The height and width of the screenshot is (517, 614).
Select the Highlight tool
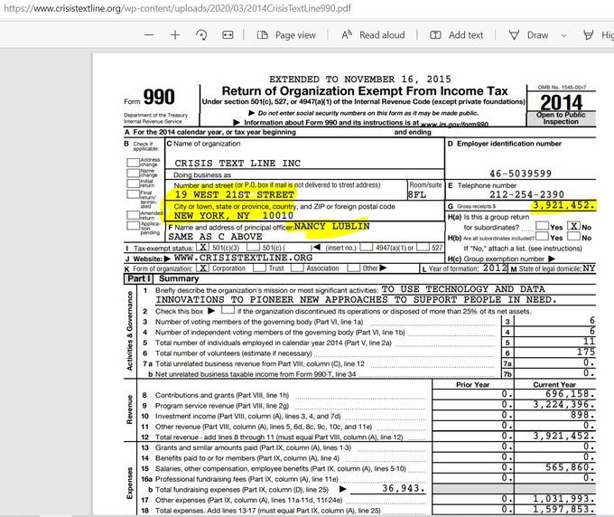tap(598, 35)
